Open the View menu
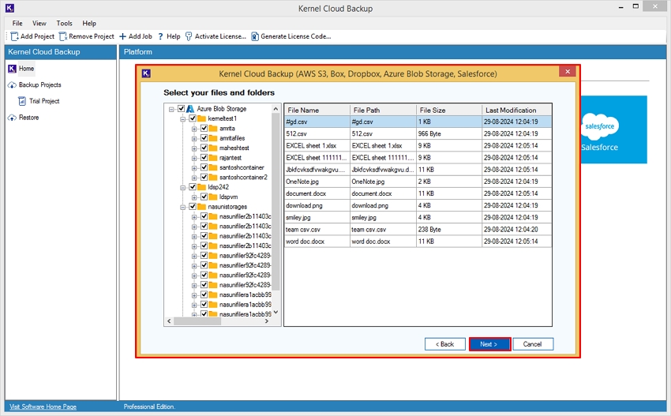 pyautogui.click(x=39, y=23)
